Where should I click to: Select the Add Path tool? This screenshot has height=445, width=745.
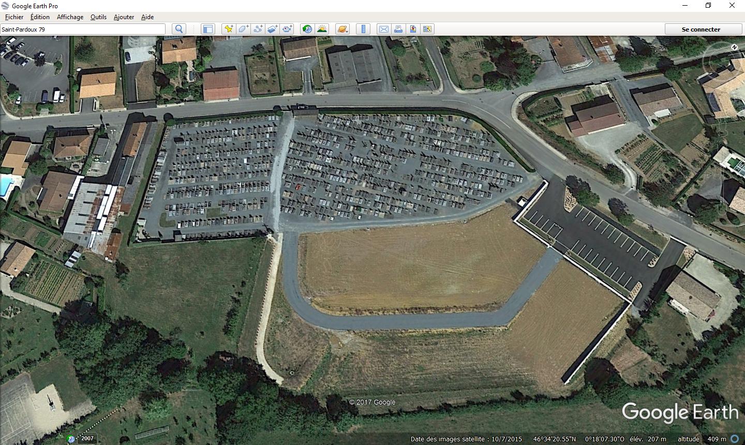(x=258, y=29)
